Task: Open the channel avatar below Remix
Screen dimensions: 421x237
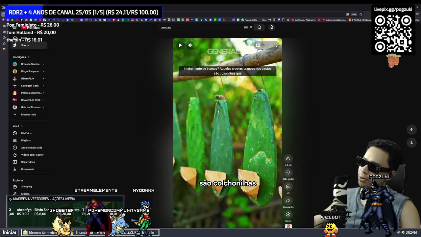Action: tap(288, 226)
